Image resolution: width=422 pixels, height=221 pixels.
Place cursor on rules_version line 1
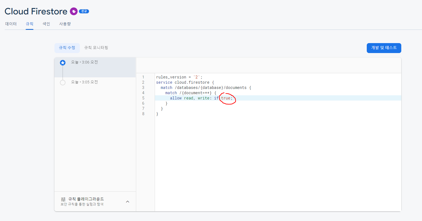point(179,77)
